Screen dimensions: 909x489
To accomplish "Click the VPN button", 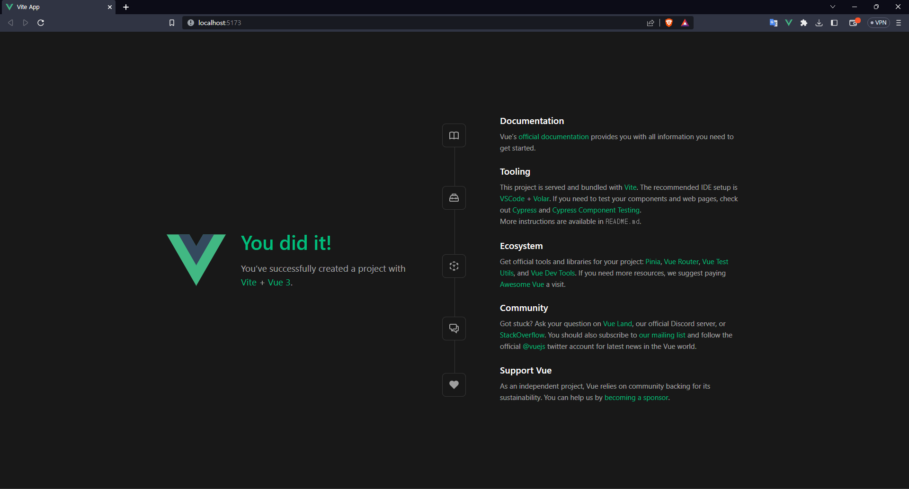I will click(x=879, y=23).
